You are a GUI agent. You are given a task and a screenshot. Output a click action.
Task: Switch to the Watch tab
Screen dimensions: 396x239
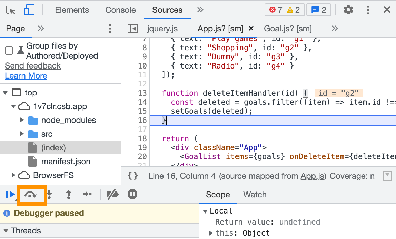pos(255,194)
